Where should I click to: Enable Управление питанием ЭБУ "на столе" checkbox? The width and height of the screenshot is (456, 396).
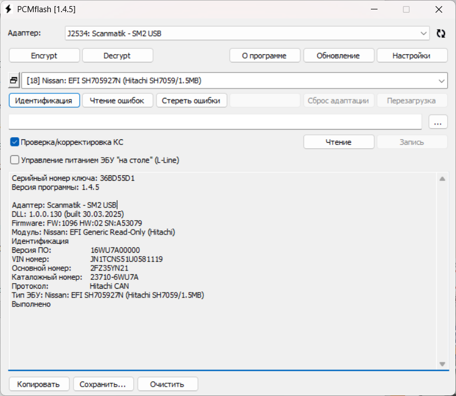click(x=15, y=160)
